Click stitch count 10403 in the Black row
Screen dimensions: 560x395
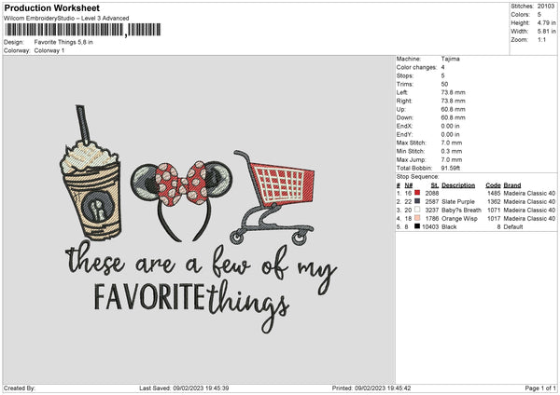click(x=430, y=227)
